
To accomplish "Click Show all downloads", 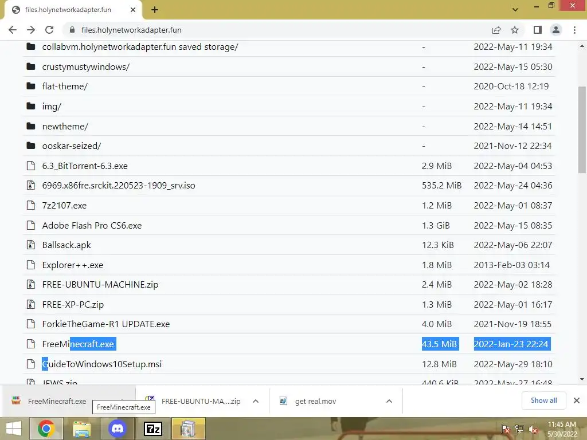I will point(543,400).
